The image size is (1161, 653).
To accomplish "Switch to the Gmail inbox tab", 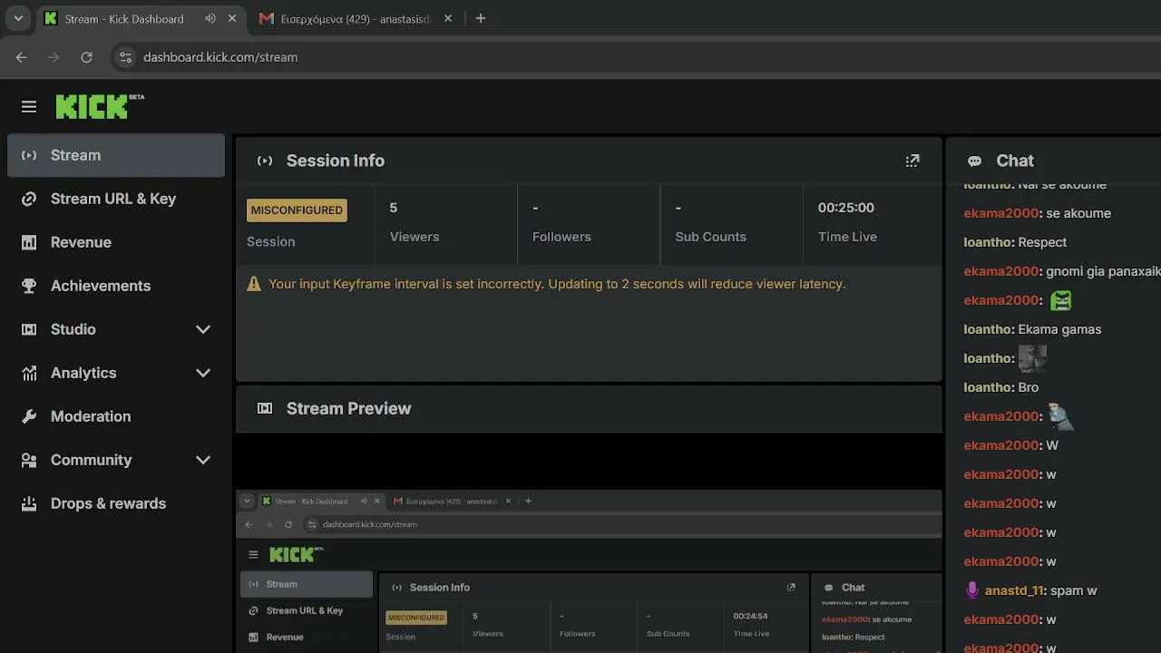I will click(354, 19).
